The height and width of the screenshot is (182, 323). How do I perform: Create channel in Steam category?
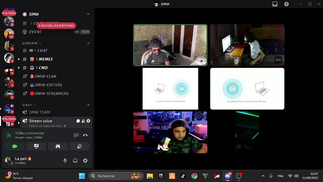(x=88, y=105)
